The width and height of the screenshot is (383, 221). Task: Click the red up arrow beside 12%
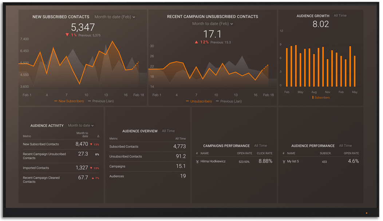[x=197, y=42]
